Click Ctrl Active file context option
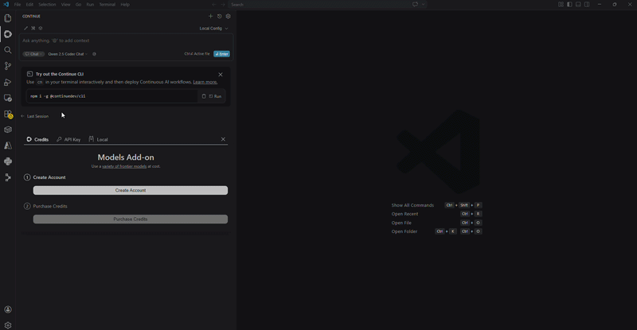 (x=197, y=53)
